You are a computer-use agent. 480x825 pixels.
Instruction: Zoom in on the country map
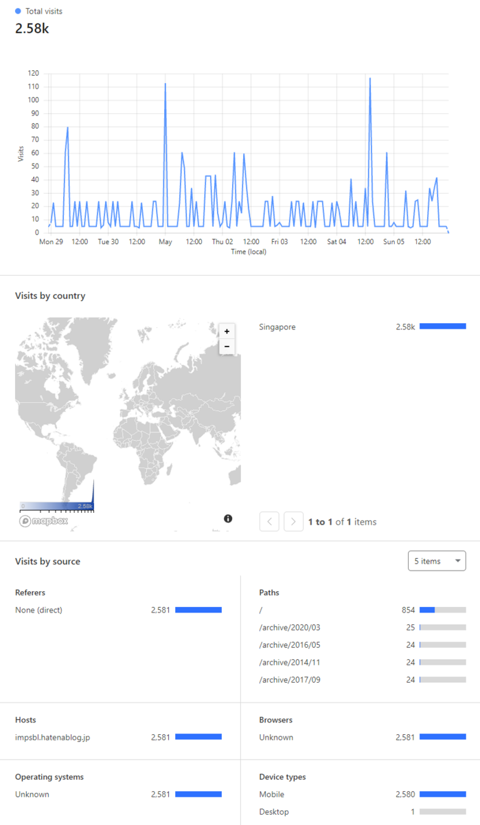tap(227, 331)
